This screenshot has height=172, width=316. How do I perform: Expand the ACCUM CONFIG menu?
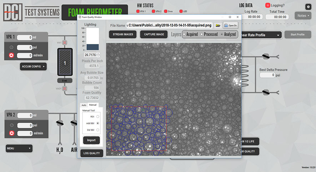coord(34,66)
